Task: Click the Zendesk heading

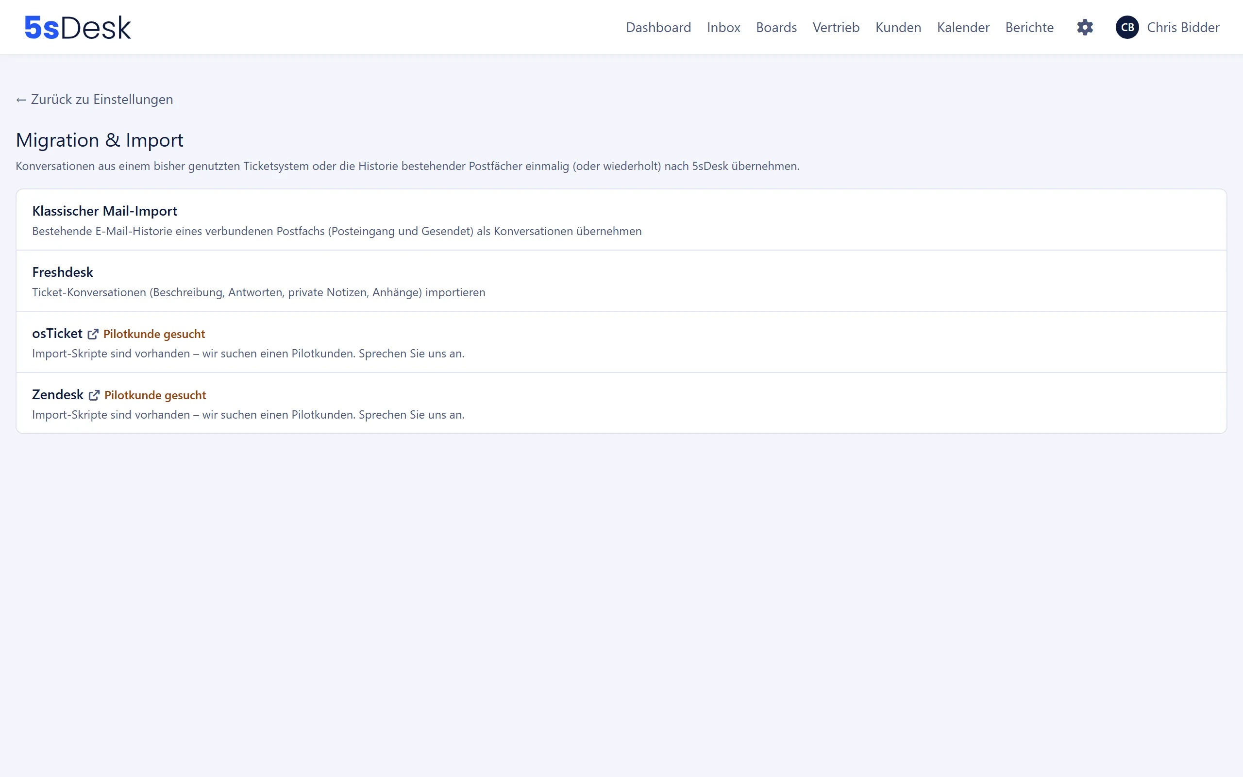Action: 57,395
